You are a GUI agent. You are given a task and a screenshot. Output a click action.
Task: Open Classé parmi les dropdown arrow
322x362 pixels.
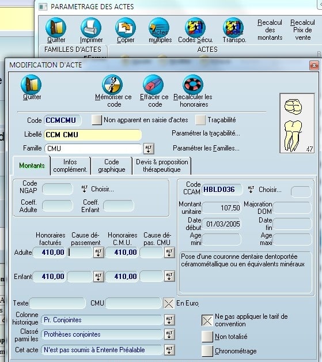[x=169, y=334]
